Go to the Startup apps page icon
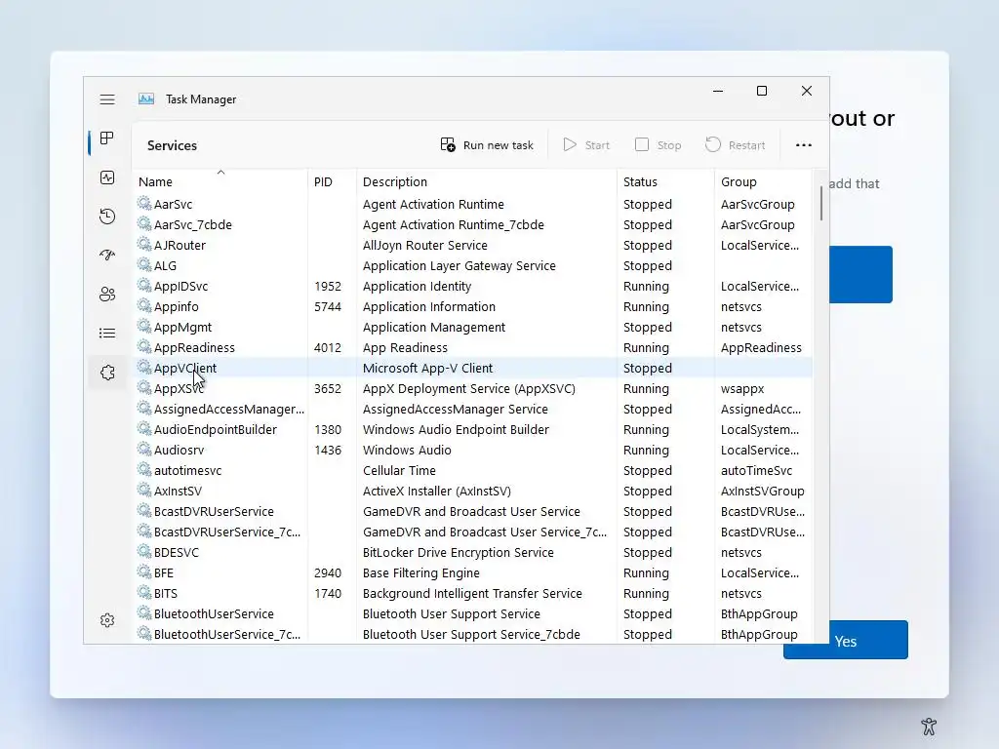The height and width of the screenshot is (749, 999). pos(107,256)
